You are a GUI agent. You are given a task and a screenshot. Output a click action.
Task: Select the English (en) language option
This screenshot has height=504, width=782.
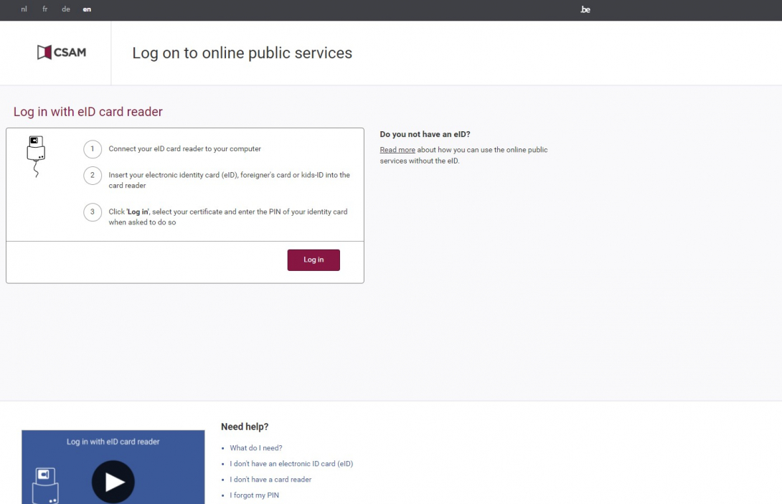(x=87, y=9)
